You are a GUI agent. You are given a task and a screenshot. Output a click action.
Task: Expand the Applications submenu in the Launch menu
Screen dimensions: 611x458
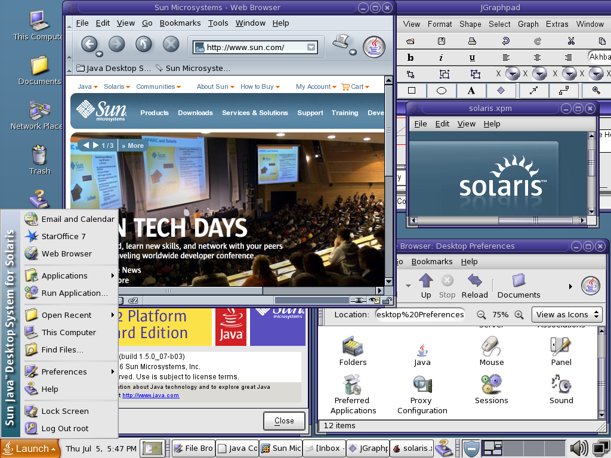click(70, 276)
